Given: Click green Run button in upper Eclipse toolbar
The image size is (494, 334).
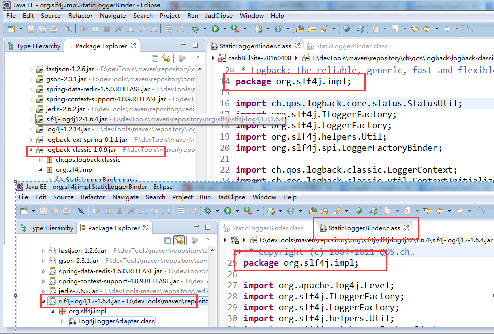Looking at the screenshot, I should [215, 29].
